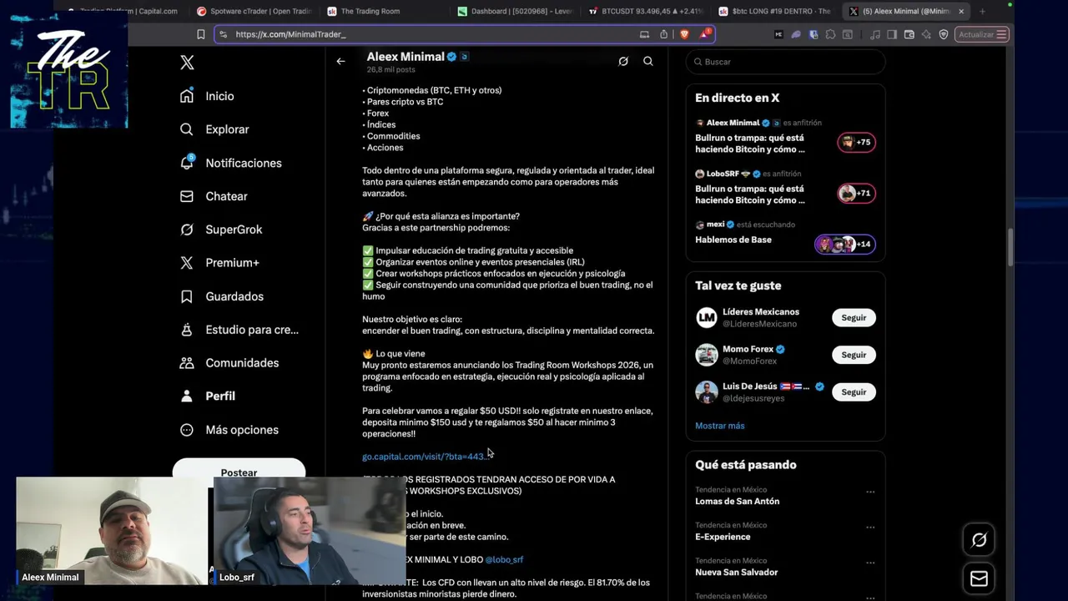The width and height of the screenshot is (1068, 601).
Task: Click the back arrow beside Aleex Minimal
Action: tap(340, 61)
